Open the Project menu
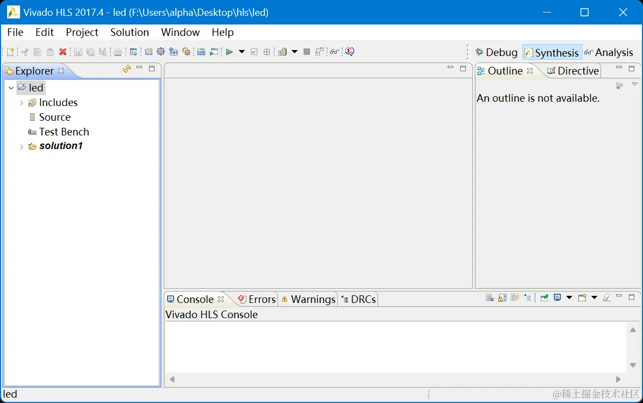The height and width of the screenshot is (403, 643). [x=82, y=33]
